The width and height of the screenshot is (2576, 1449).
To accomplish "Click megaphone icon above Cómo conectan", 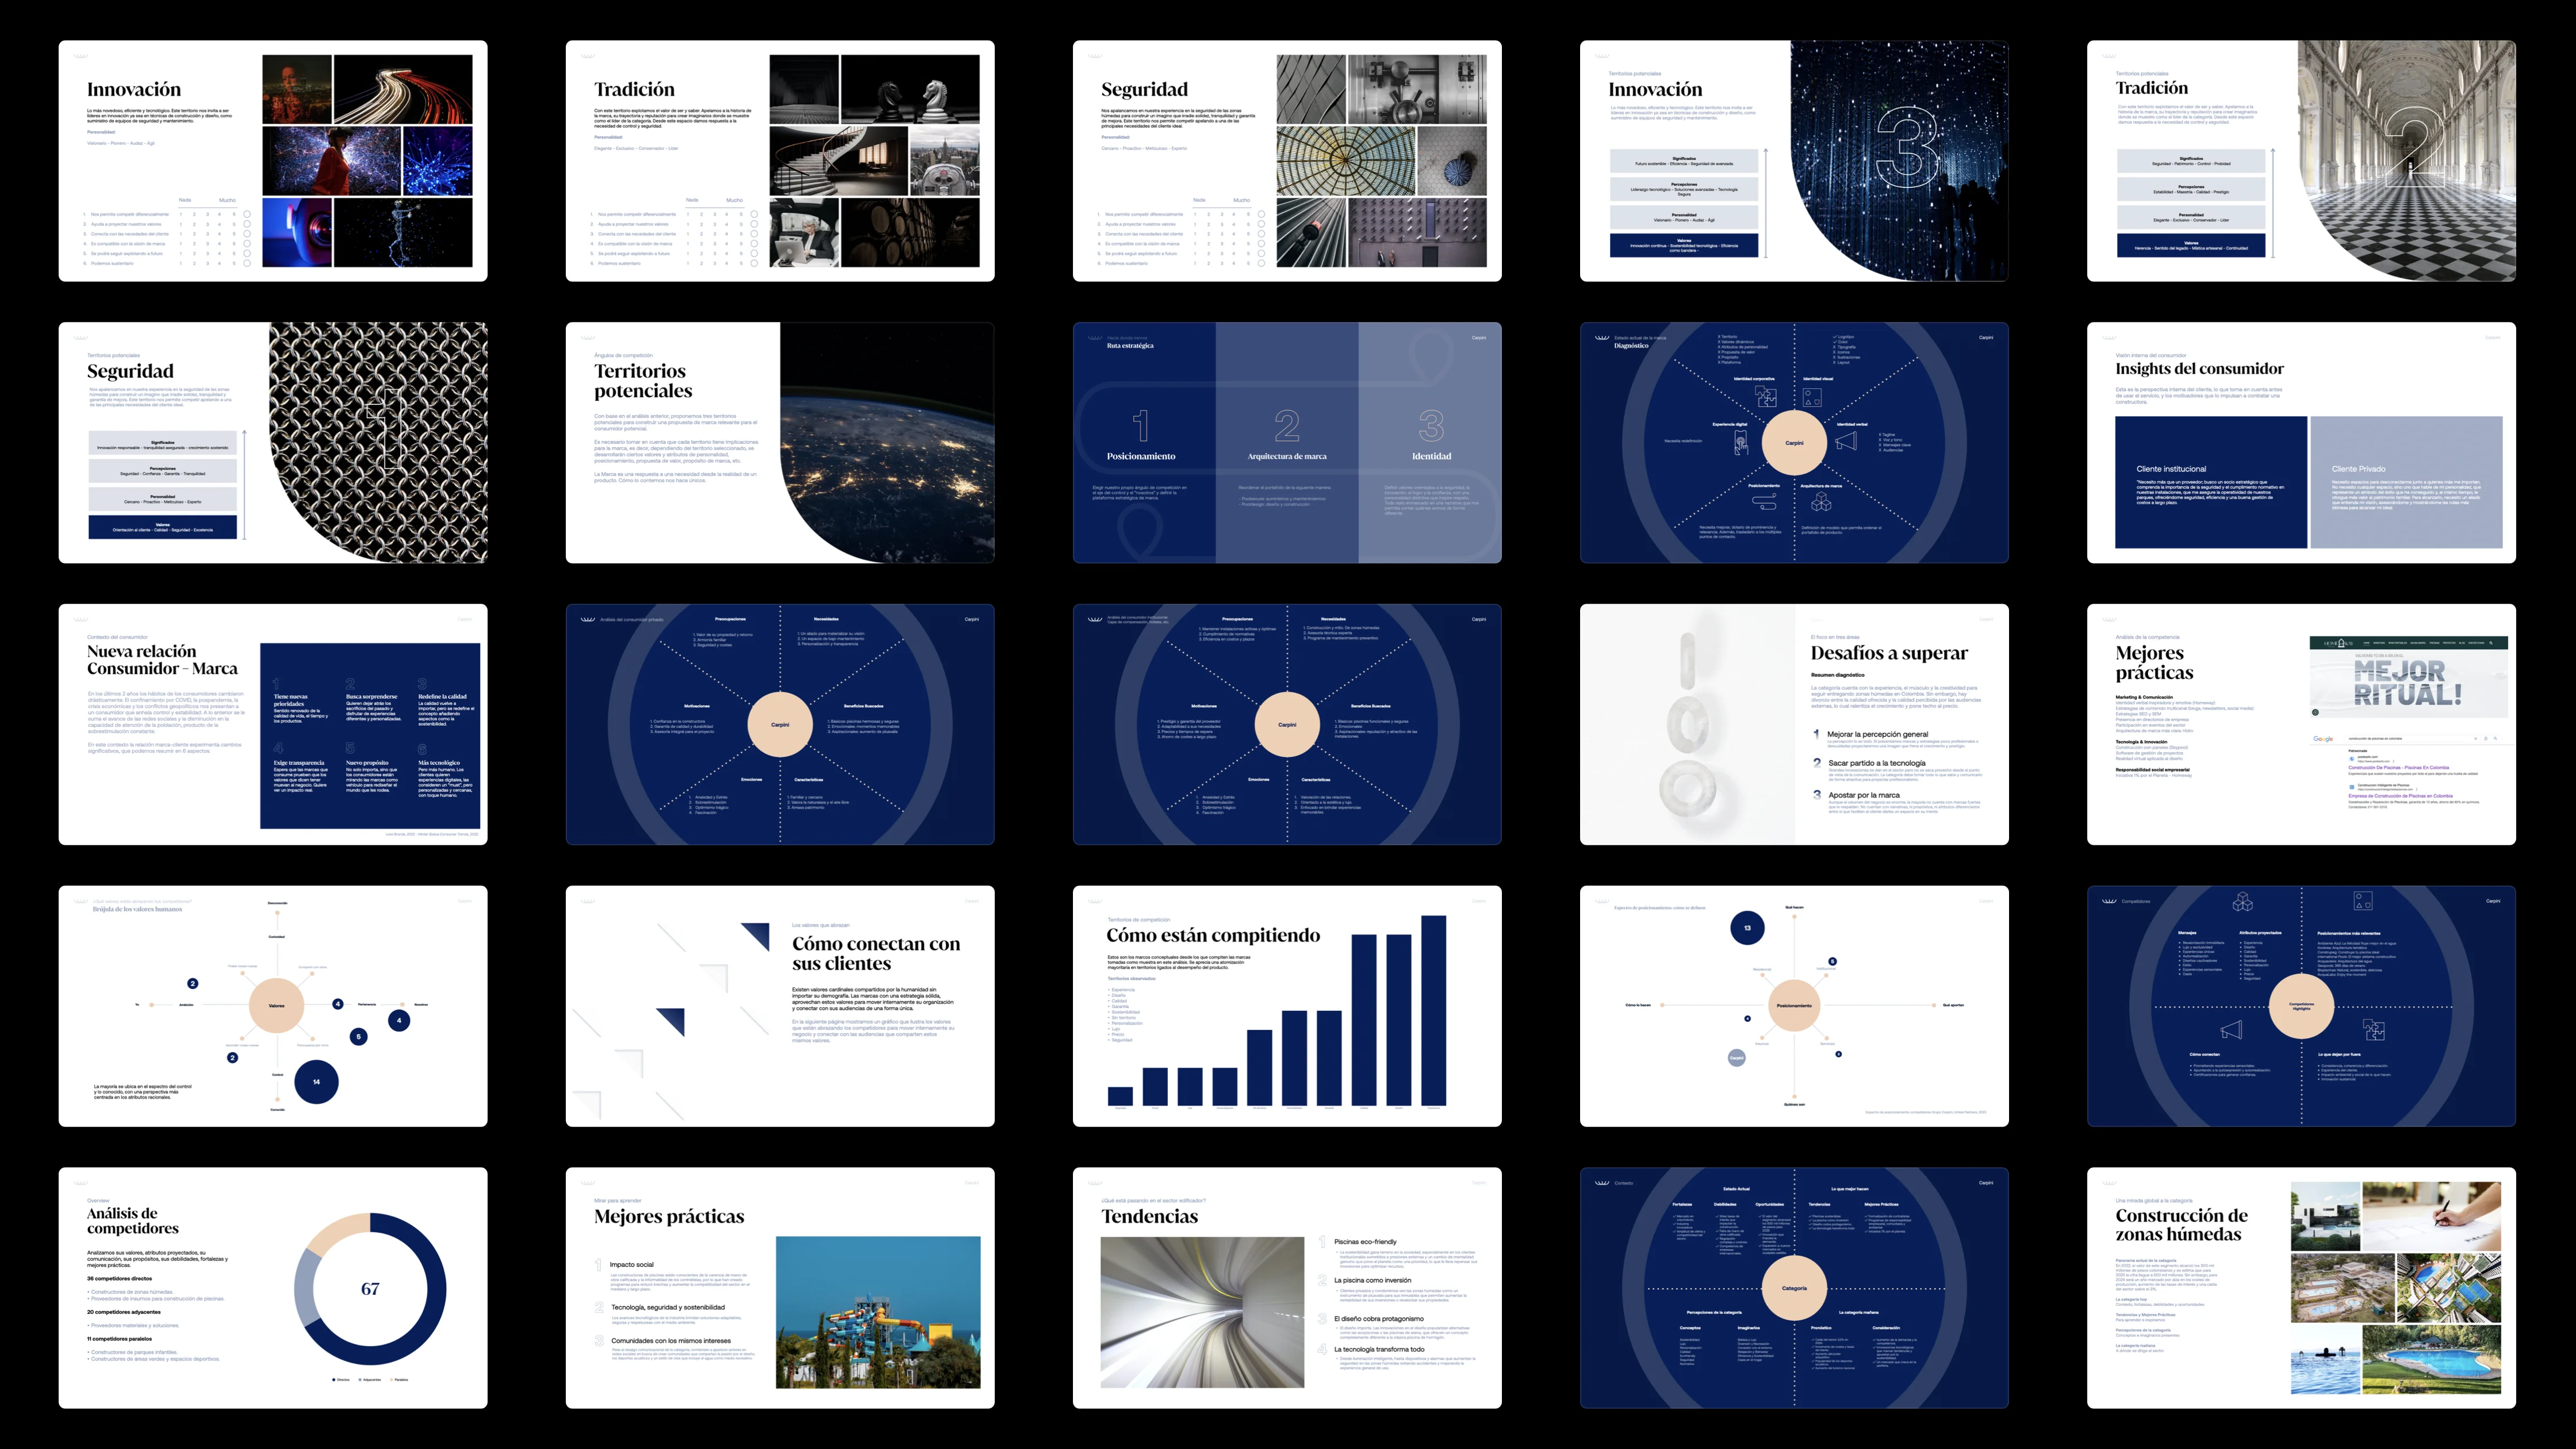I will click(2231, 1030).
